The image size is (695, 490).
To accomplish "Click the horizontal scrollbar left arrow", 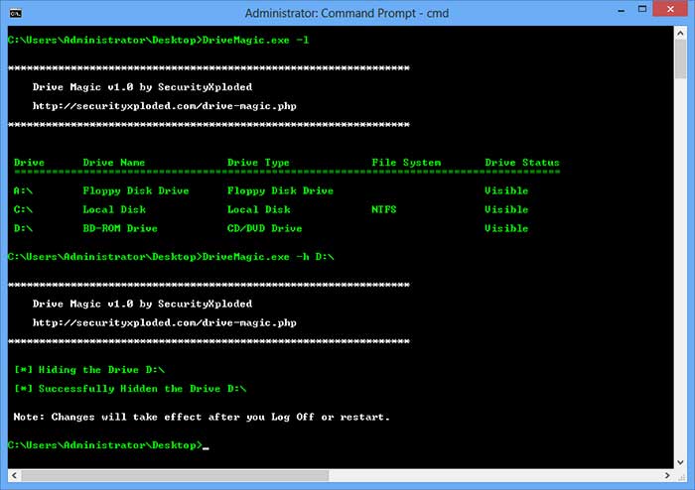I will 14,474.
